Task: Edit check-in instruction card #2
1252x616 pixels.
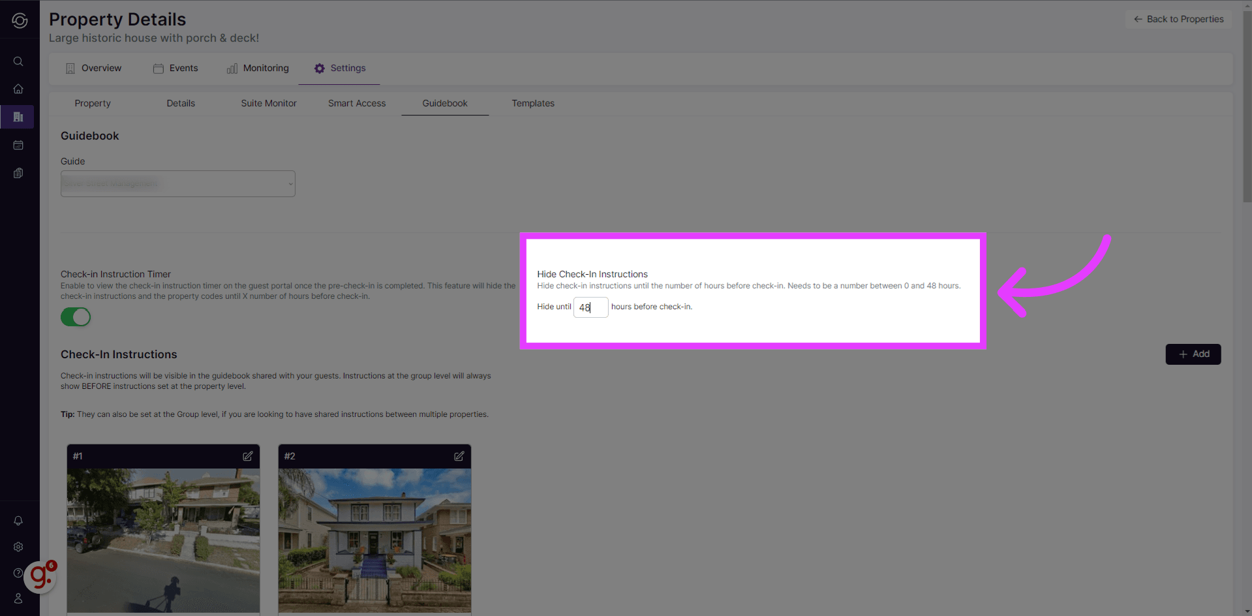Action: (459, 456)
